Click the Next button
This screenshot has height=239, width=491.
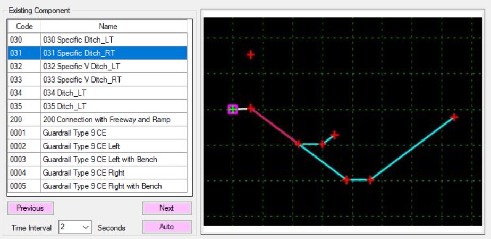pyautogui.click(x=167, y=208)
